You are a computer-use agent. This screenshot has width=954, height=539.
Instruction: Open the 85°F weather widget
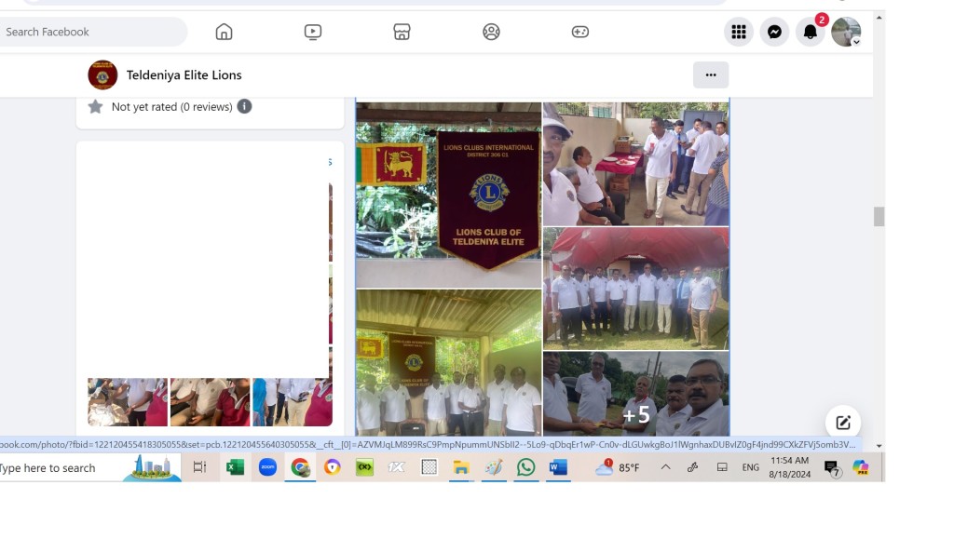[x=617, y=467]
